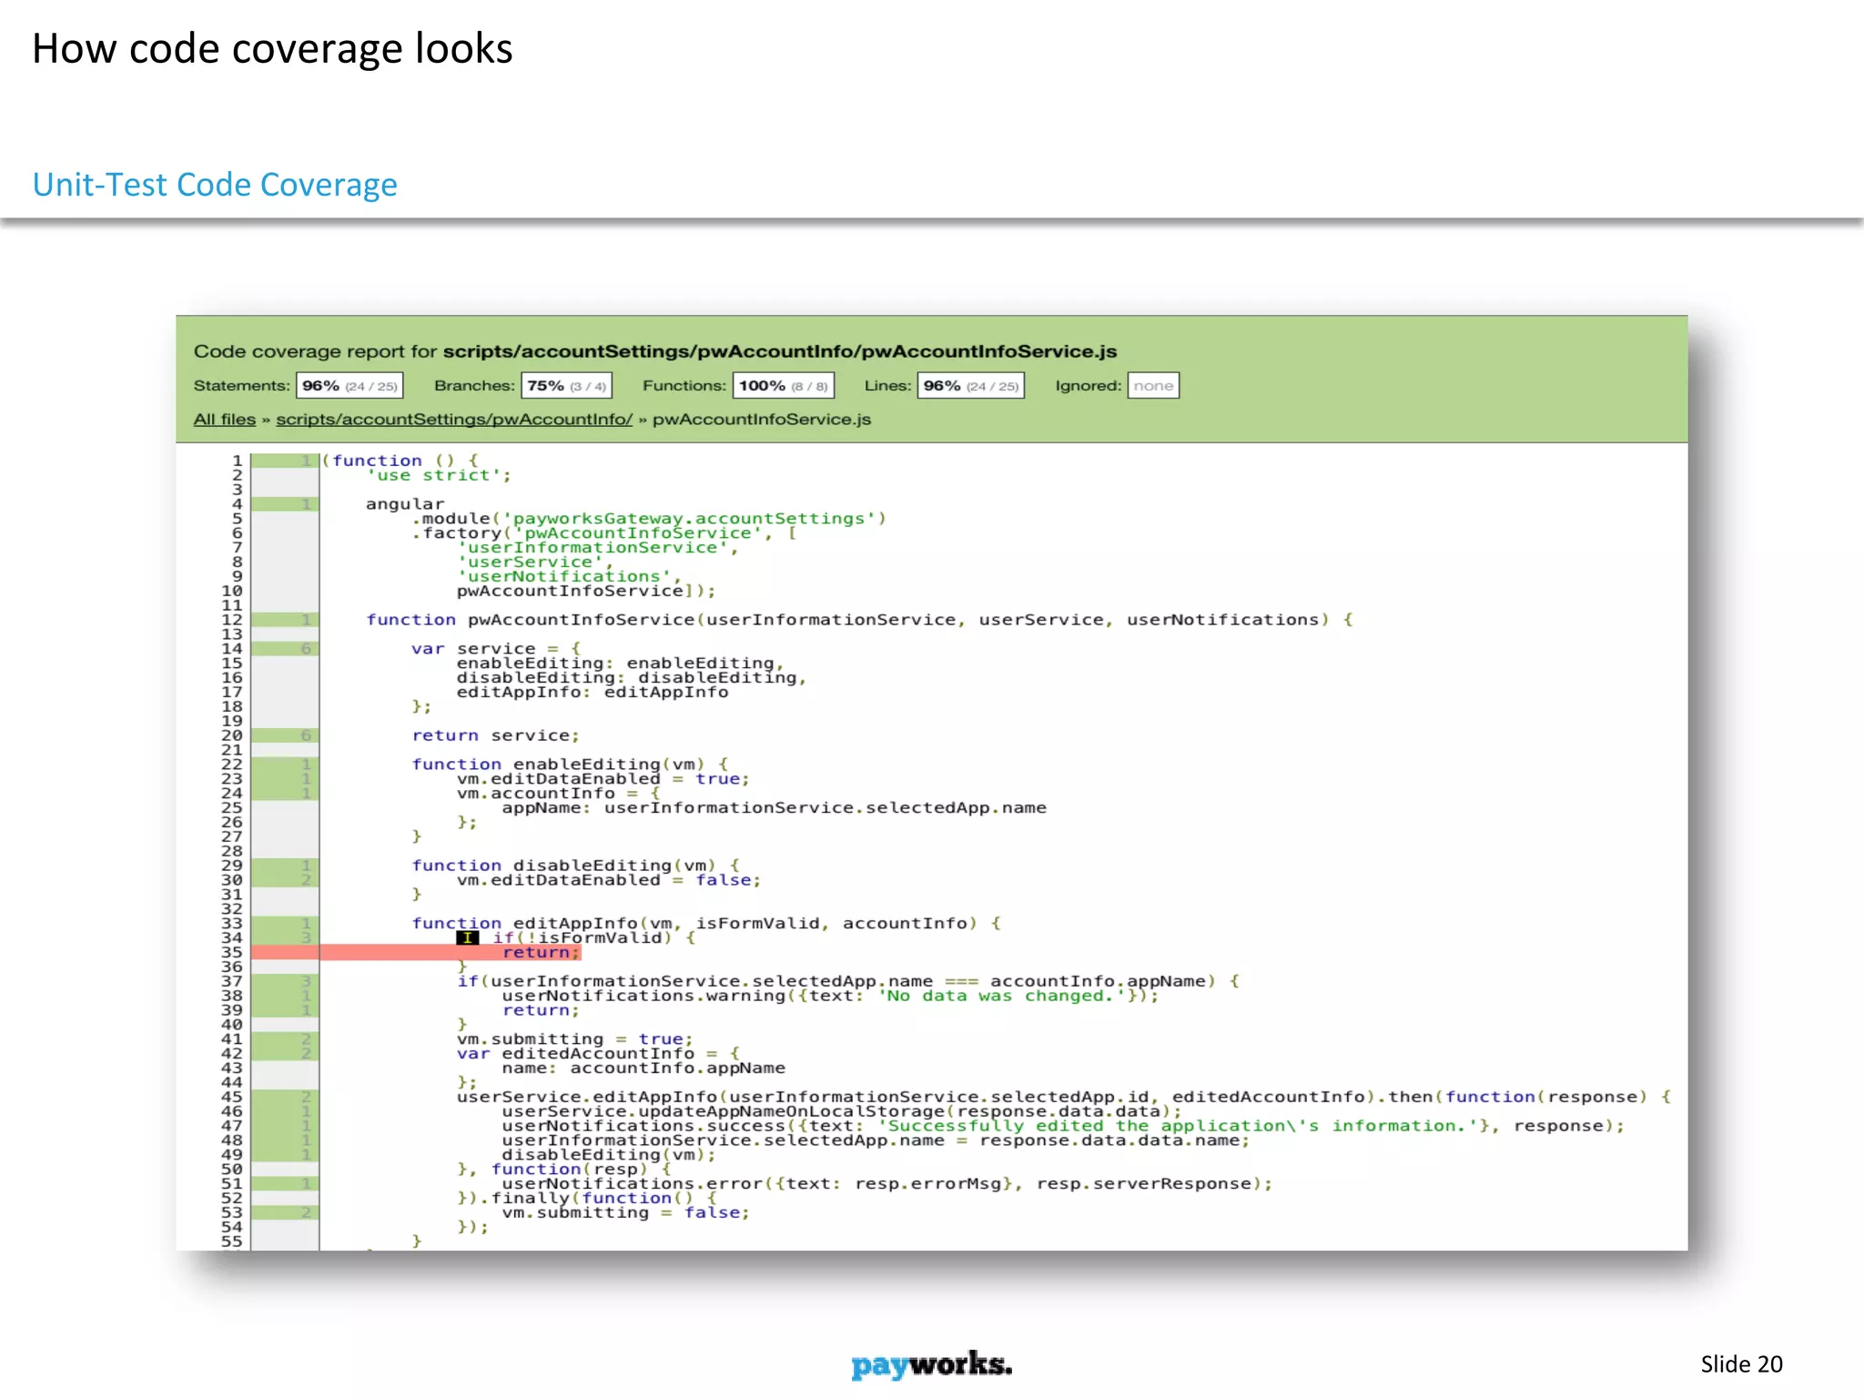
Task: Click the Statements 96% coverage box
Action: (349, 386)
